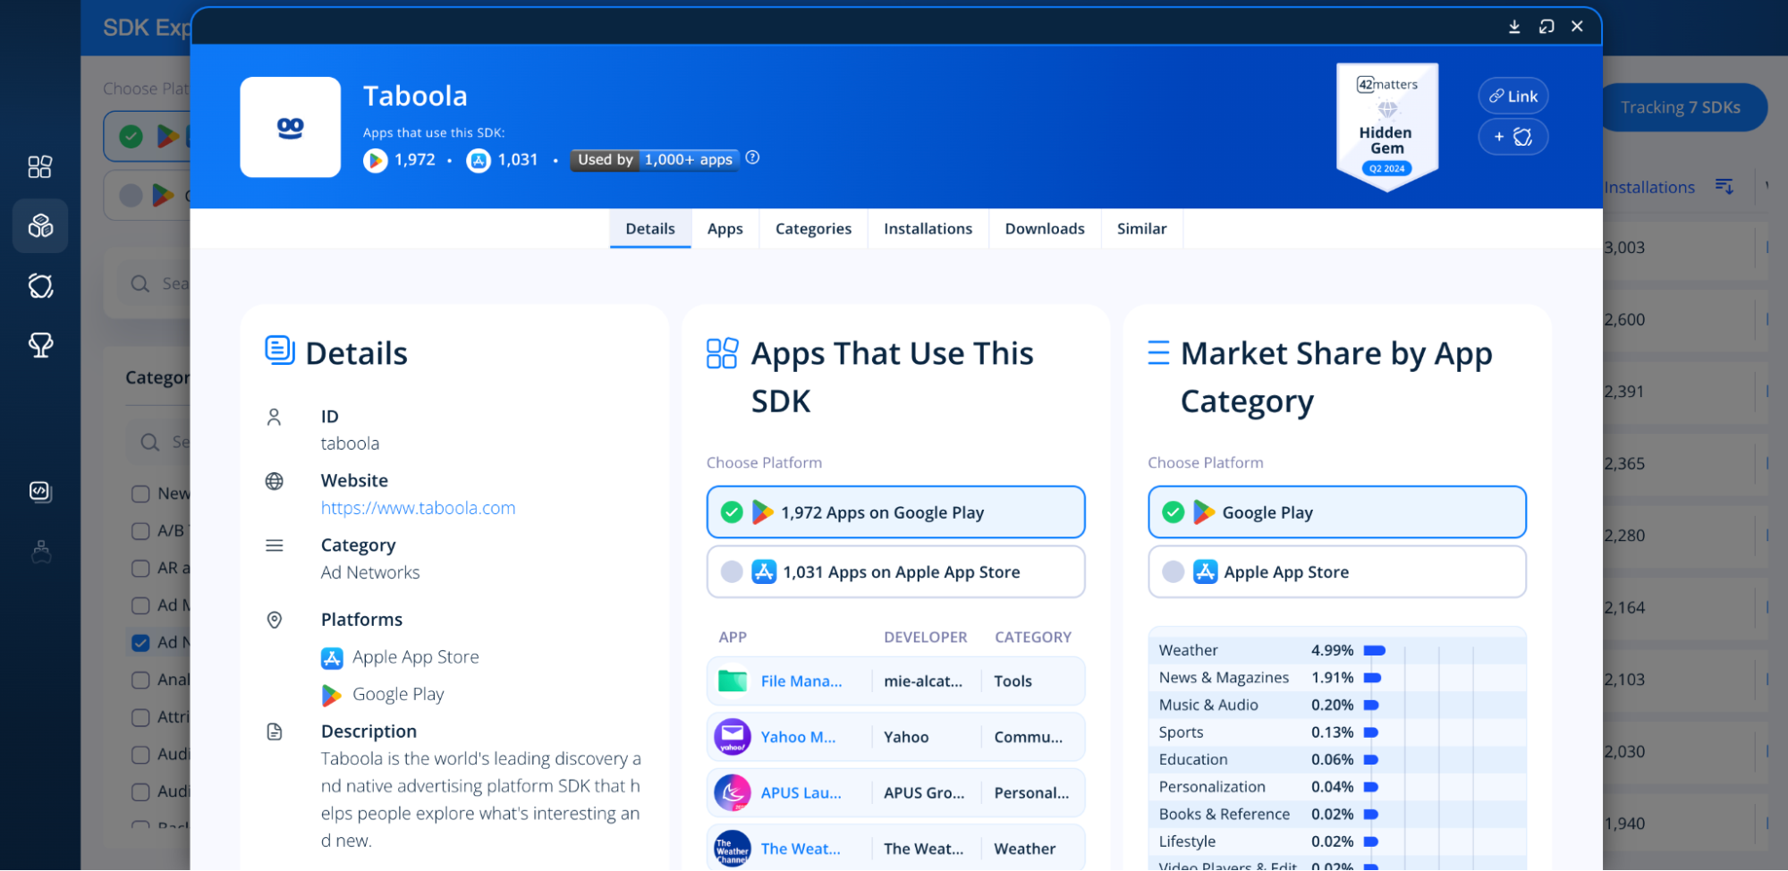This screenshot has width=1788, height=871.
Task: Click the faded robot-like icon at sidebar bottom
Action: click(40, 552)
